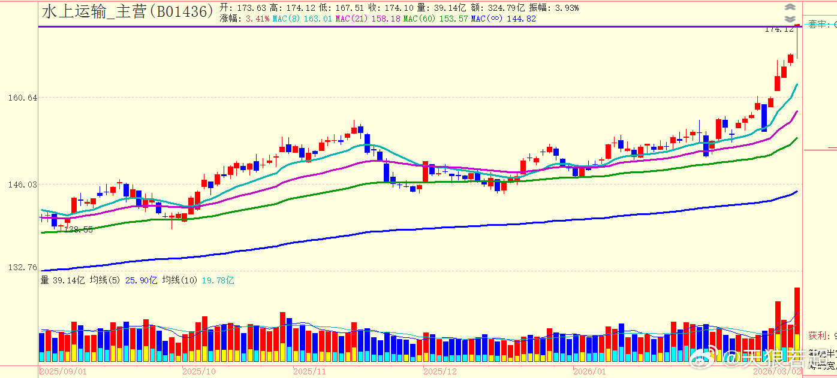Click the MAC(∞) 144.82 indicator label
This screenshot has width=837, height=378.
click(x=504, y=19)
